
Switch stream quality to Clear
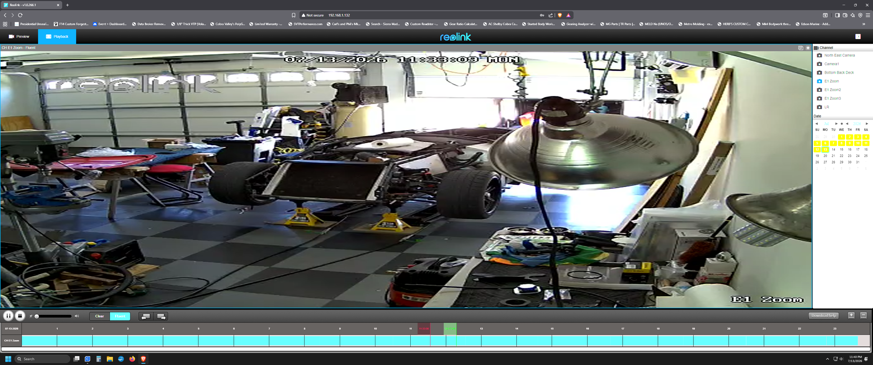point(100,316)
